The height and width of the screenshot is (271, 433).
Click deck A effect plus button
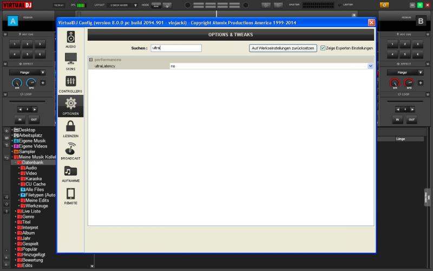(43, 83)
